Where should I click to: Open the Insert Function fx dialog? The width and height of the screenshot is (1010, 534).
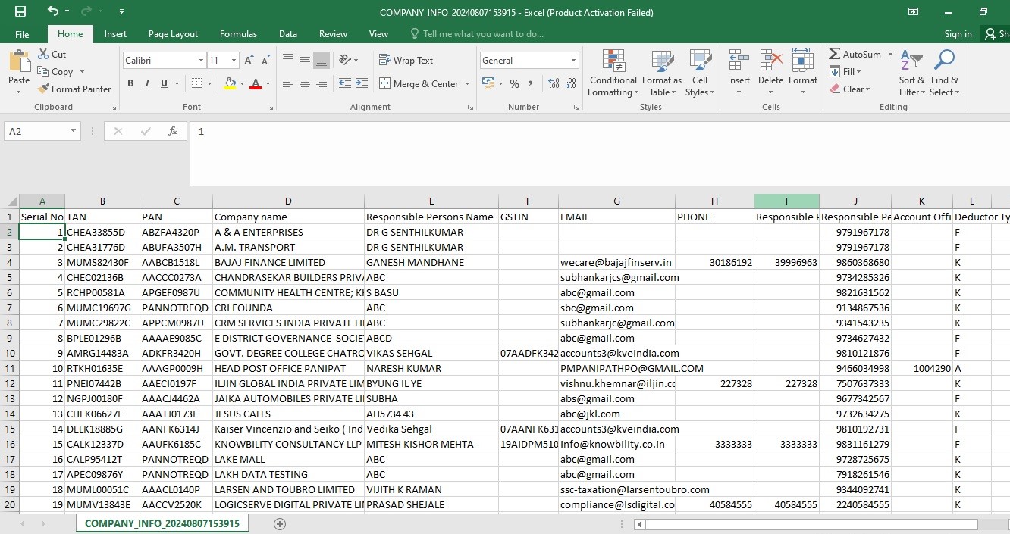[173, 131]
